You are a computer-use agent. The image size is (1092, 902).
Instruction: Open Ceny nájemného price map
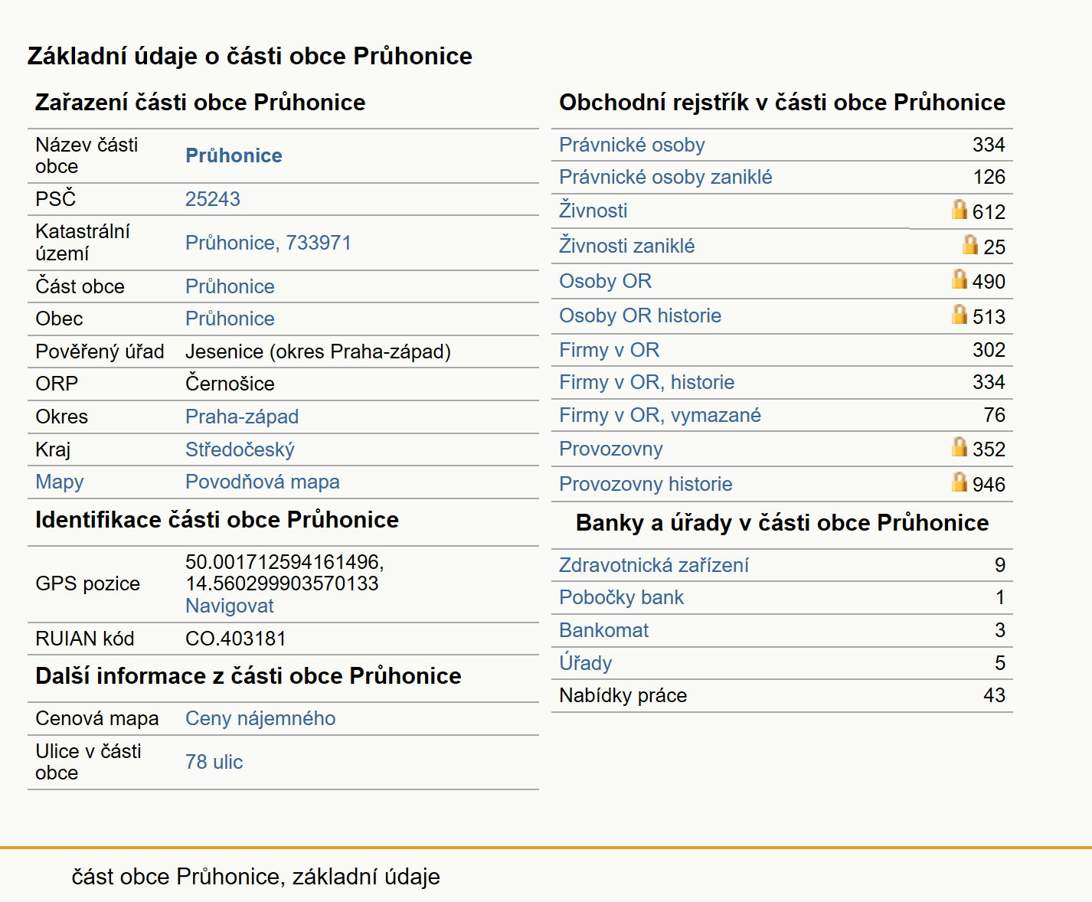point(260,718)
